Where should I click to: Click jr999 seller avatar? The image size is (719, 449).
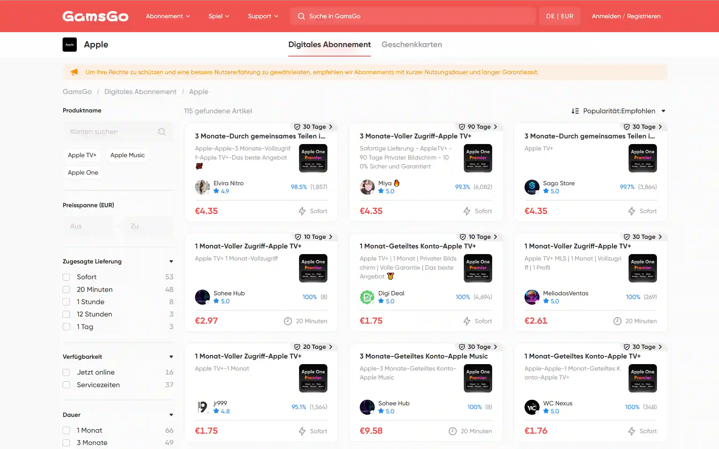click(x=202, y=407)
